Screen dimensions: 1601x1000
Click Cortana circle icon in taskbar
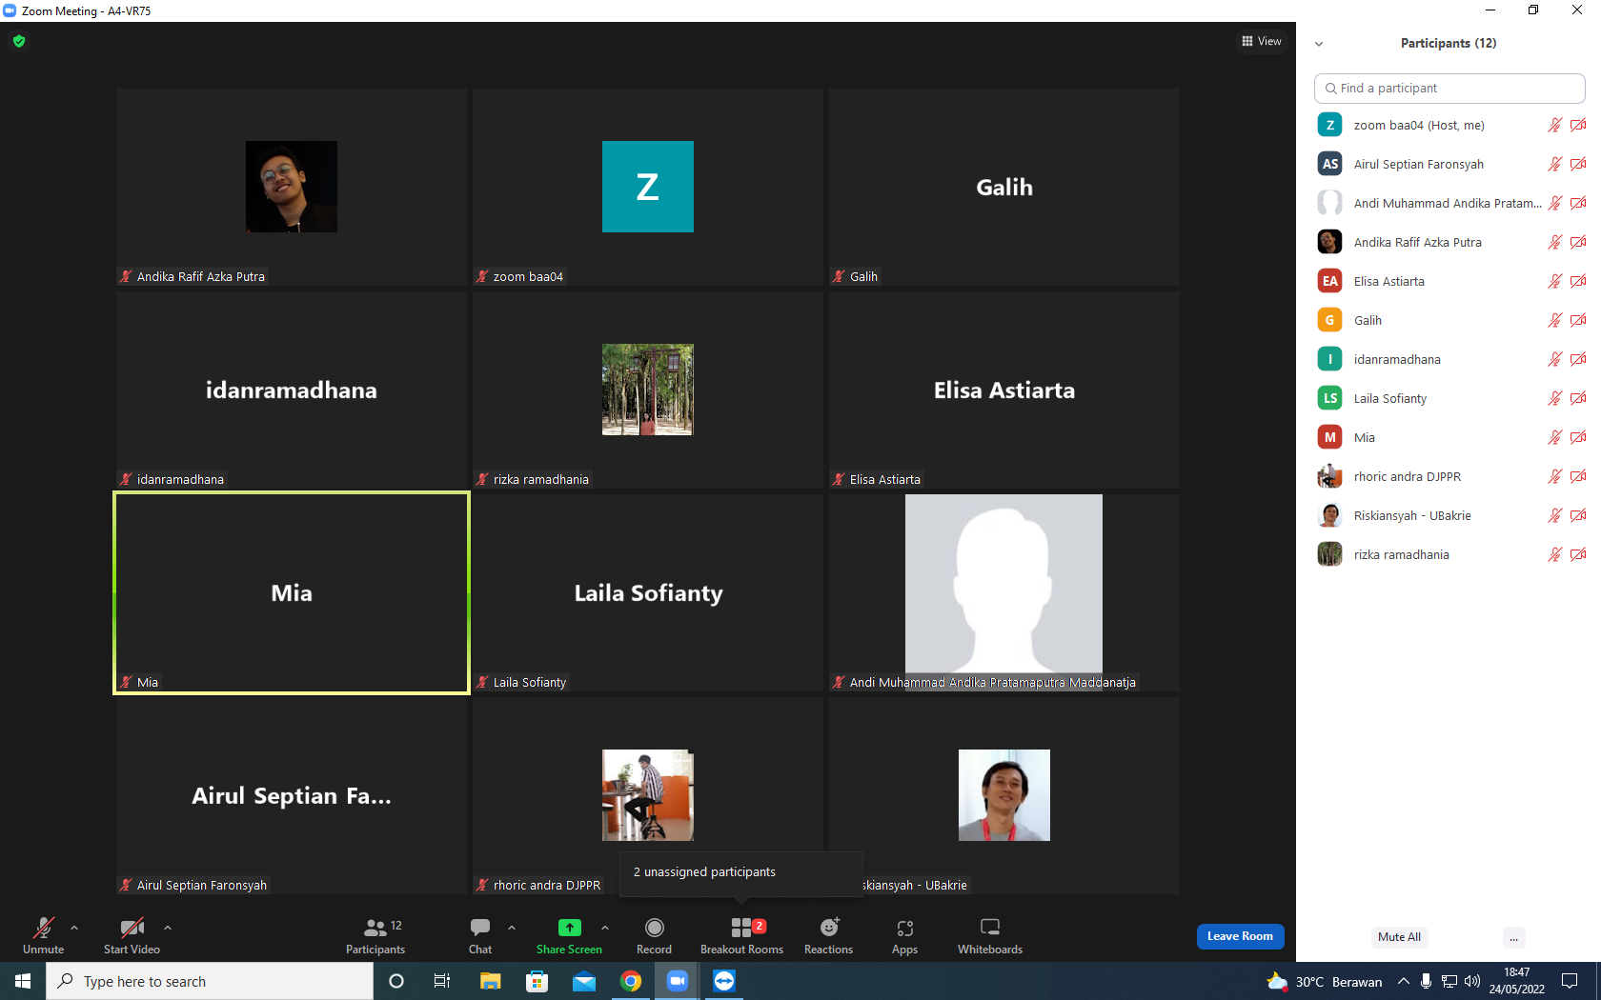click(396, 981)
